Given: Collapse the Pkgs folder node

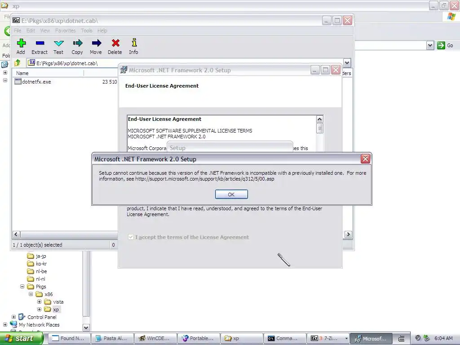Looking at the screenshot, I should [x=22, y=286].
